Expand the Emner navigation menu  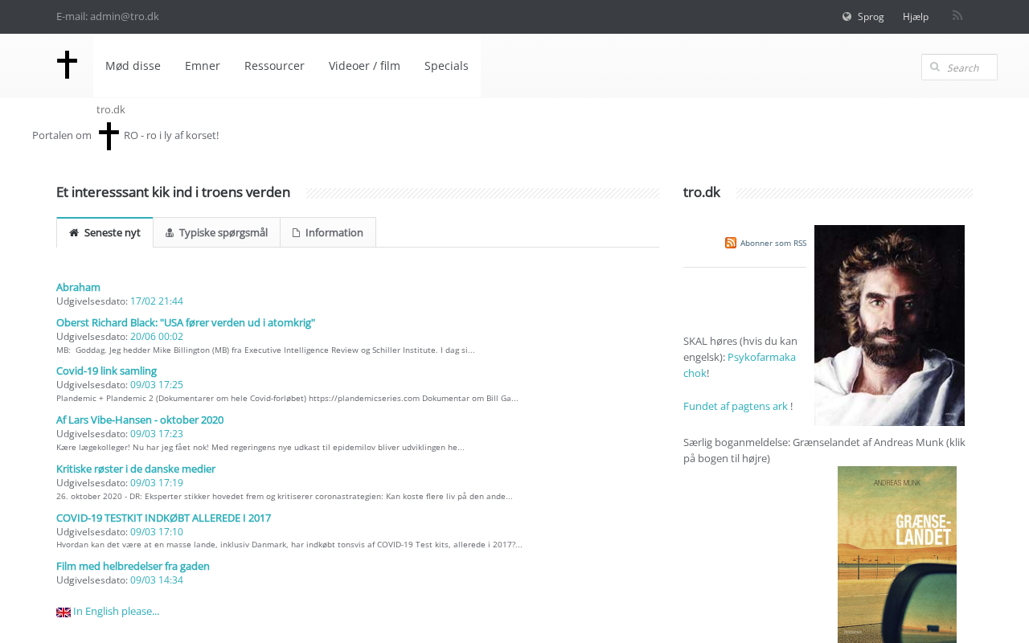point(203,66)
